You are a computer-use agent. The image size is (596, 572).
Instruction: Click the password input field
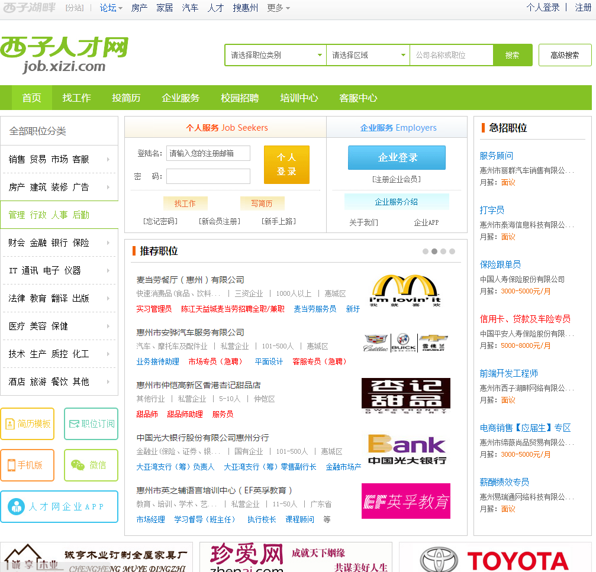(x=208, y=176)
